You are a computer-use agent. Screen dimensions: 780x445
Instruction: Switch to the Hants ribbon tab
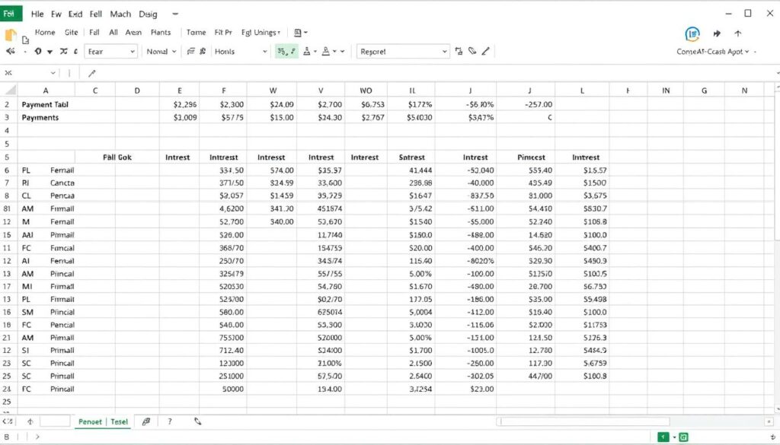point(161,32)
